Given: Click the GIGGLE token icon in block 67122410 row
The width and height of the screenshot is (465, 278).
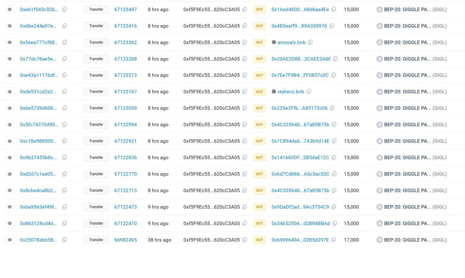Looking at the screenshot, I should [379, 223].
